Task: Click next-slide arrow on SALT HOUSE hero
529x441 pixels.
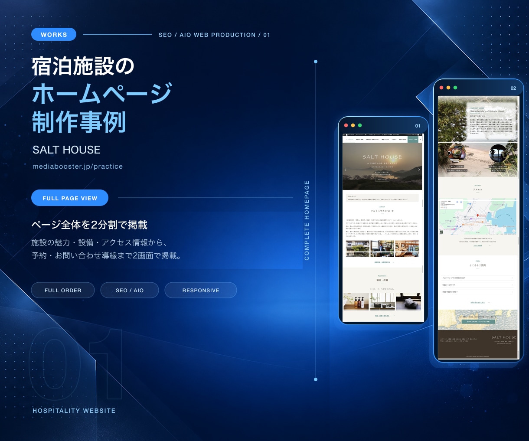Action: 419,170
